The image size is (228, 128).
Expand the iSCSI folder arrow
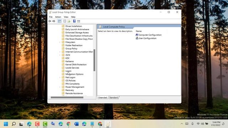[x=60, y=55]
